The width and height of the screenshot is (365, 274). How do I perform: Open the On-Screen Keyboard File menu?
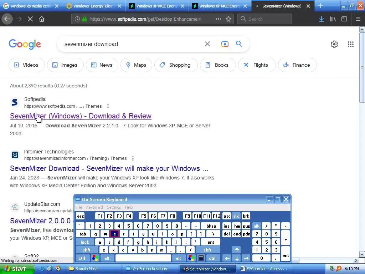click(79, 207)
